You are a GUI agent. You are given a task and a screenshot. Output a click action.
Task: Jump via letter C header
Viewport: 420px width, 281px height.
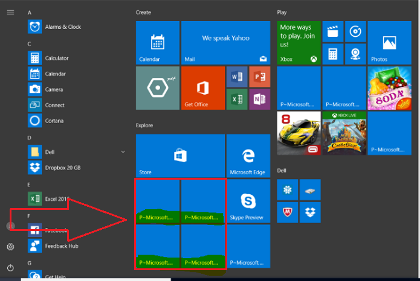[29, 44]
